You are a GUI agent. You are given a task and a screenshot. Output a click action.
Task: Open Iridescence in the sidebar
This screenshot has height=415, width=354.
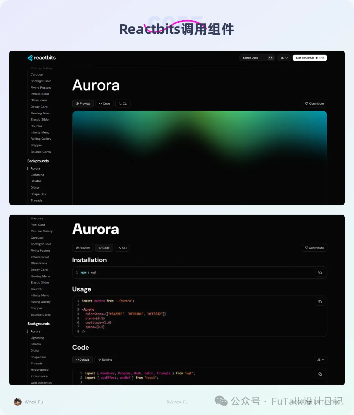tap(39, 376)
